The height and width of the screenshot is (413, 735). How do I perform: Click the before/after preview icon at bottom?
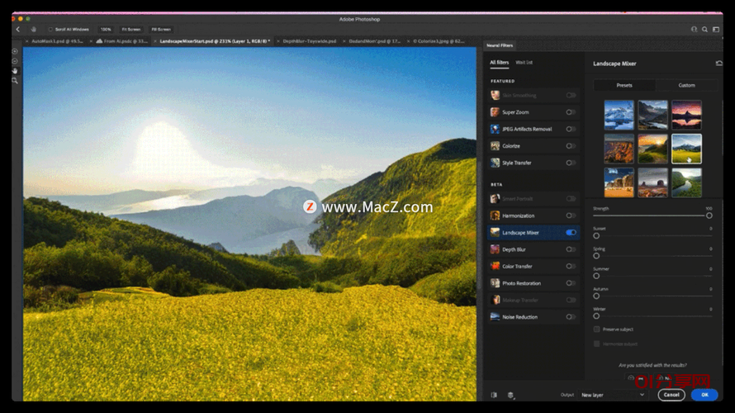coord(494,395)
